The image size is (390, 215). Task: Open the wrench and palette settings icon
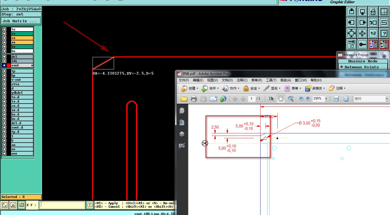(352, 44)
